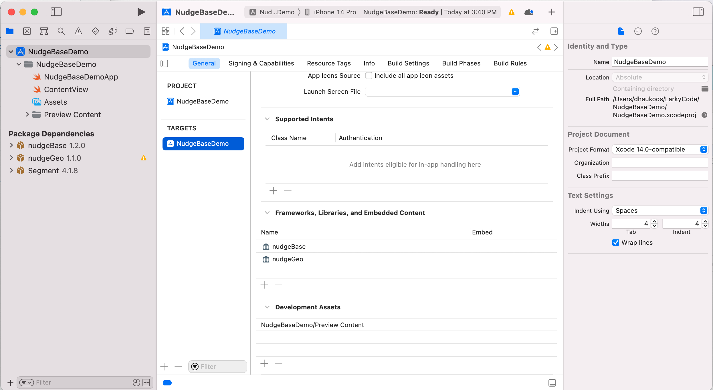Switch to the Build Rules tab
Screen dimensions: 713x390
coord(510,63)
